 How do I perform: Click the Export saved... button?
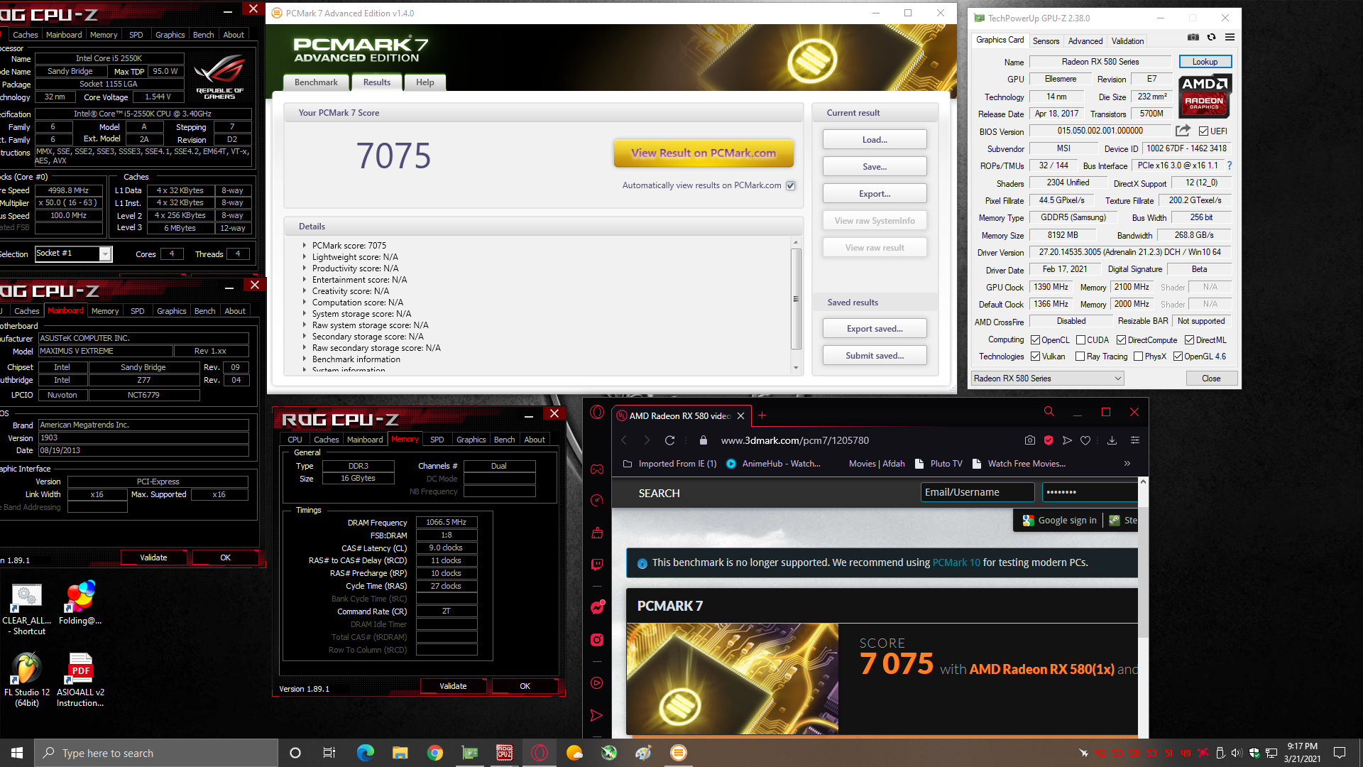875,329
